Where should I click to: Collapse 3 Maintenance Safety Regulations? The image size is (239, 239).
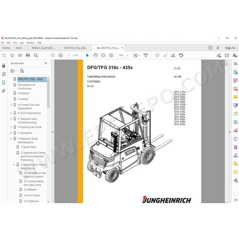click(x=14, y=165)
